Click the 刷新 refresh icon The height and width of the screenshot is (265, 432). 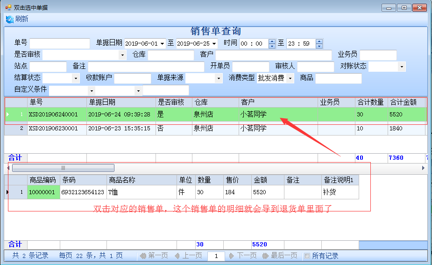pos(10,19)
